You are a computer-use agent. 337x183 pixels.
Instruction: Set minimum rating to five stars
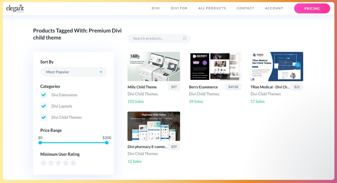click(x=73, y=163)
